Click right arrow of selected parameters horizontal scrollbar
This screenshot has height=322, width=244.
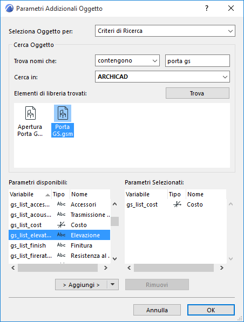tap(221, 268)
